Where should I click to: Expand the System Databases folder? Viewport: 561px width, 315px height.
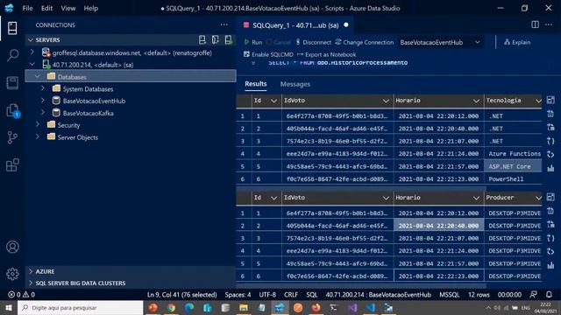click(x=43, y=88)
